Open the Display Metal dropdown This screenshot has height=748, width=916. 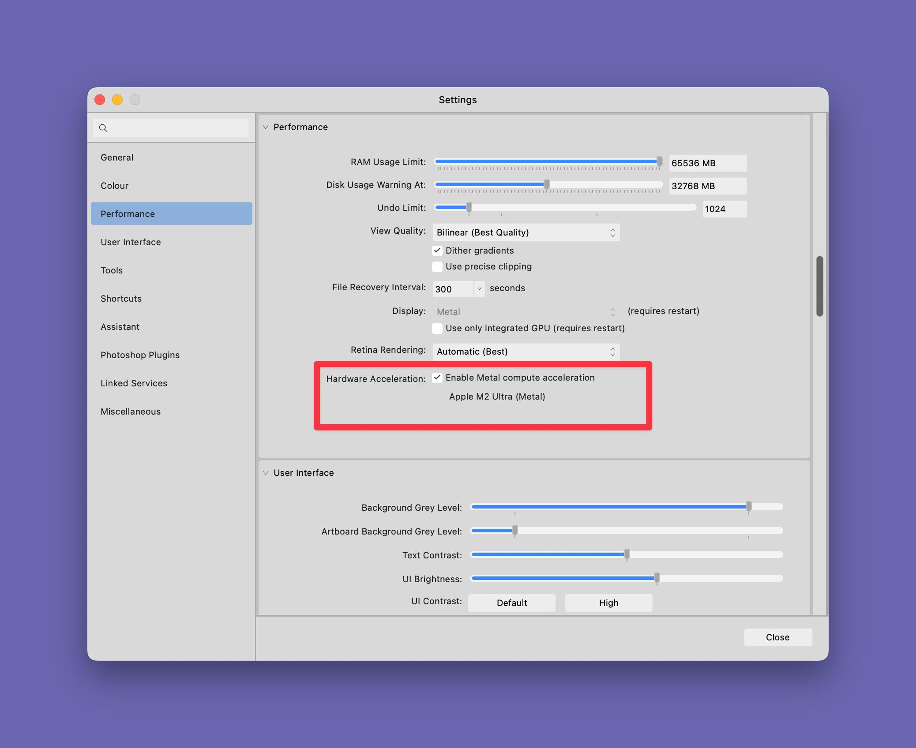pos(526,312)
